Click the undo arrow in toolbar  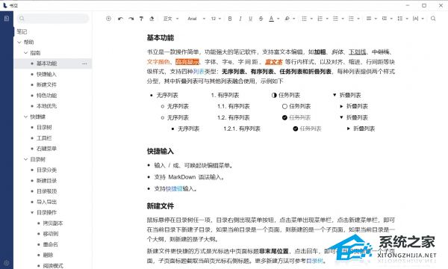[x=120, y=19]
